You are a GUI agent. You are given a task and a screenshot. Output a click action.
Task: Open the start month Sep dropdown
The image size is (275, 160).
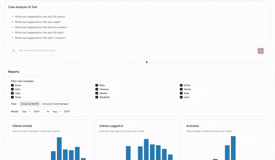[x=26, y=111]
